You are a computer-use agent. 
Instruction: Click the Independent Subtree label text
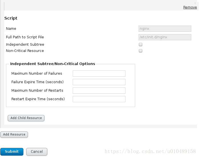coord(25,45)
